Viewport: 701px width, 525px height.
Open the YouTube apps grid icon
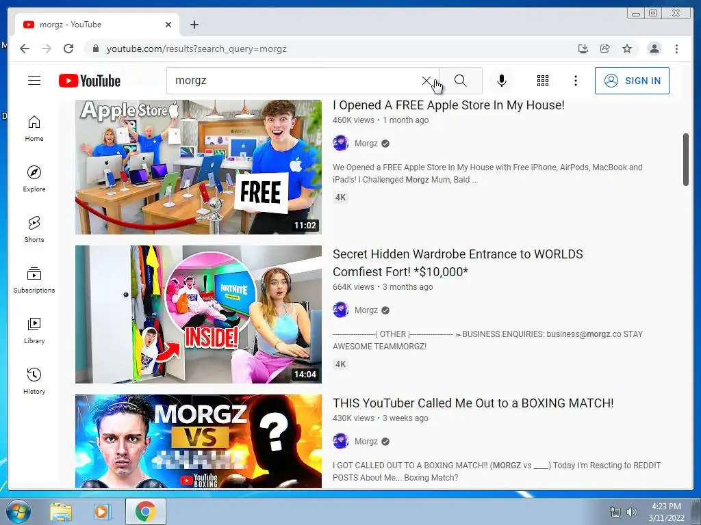(543, 81)
